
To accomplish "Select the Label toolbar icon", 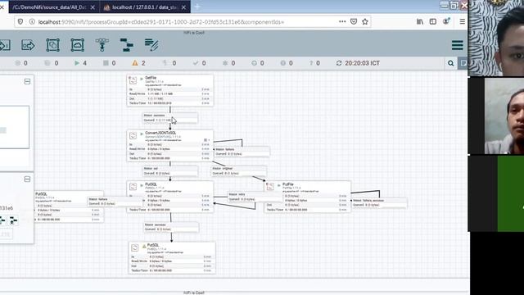I will (x=151, y=45).
